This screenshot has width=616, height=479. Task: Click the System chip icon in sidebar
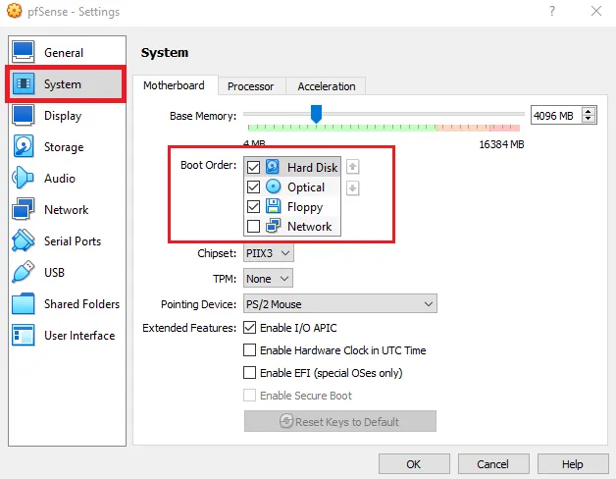coord(24,83)
